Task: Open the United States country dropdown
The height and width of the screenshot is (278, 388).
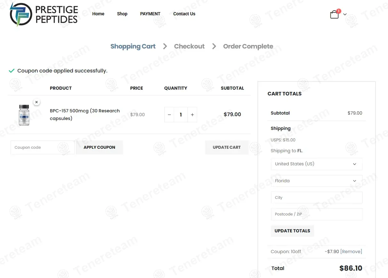Action: 316,164
